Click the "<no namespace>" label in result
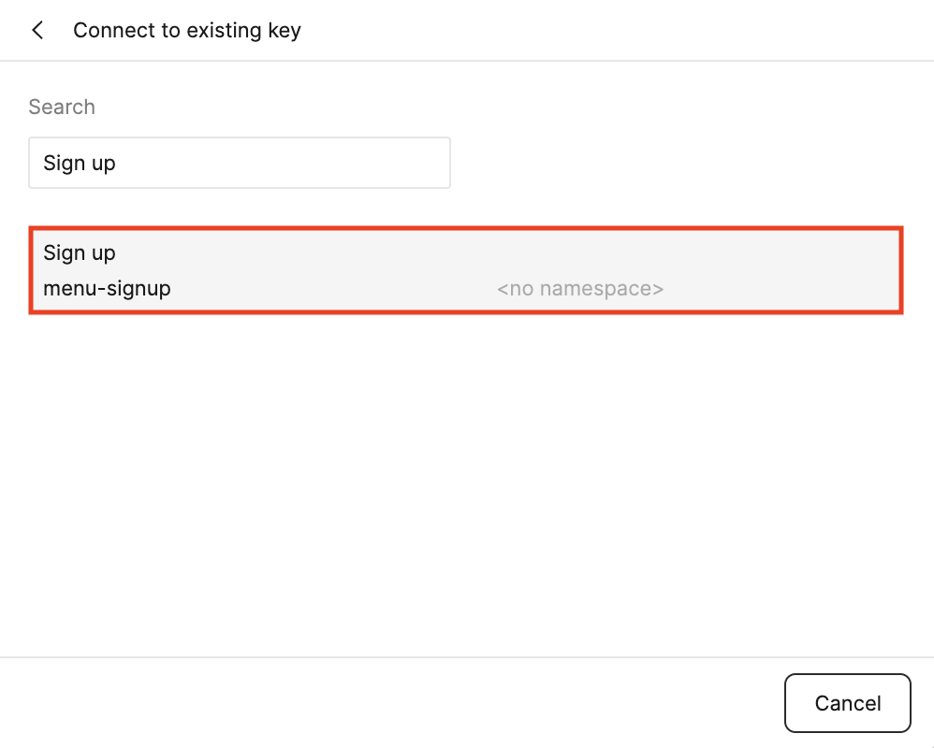This screenshot has width=934, height=748. click(x=580, y=289)
